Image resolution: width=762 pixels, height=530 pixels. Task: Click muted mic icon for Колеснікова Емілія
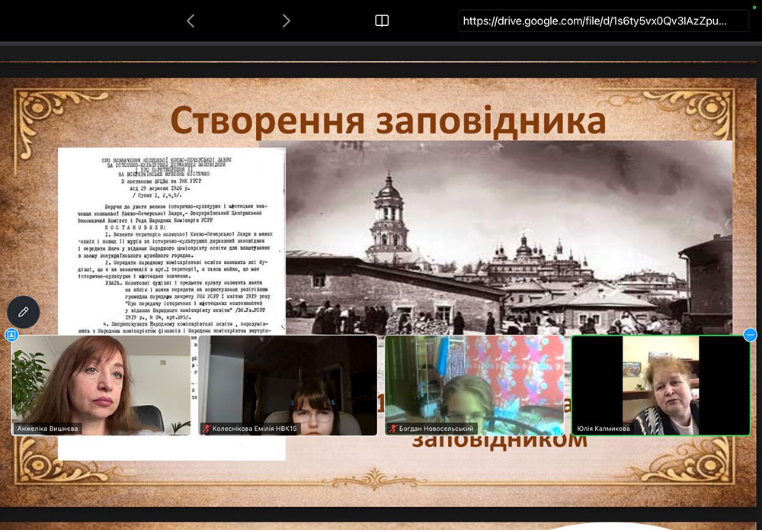(206, 429)
